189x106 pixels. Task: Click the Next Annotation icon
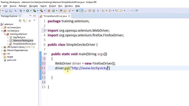click(103, 11)
